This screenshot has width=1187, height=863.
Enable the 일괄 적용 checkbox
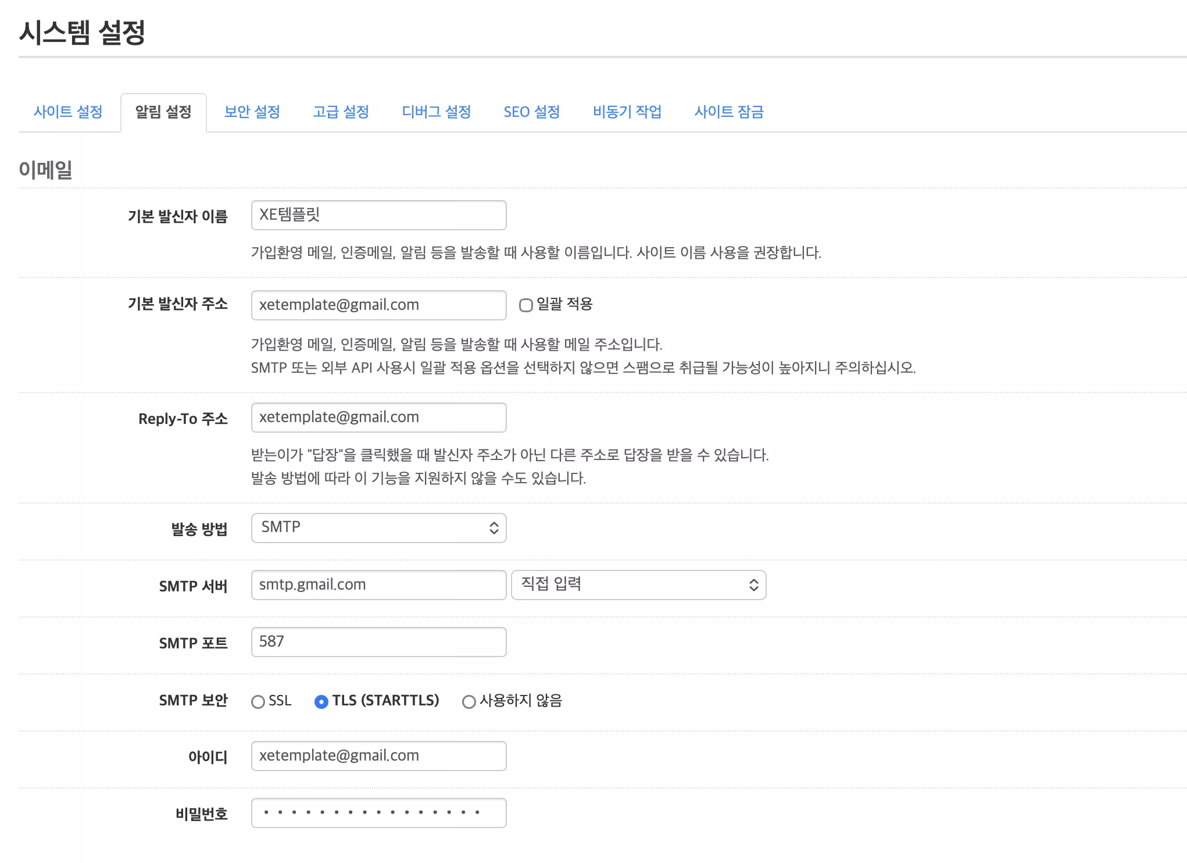(x=526, y=305)
